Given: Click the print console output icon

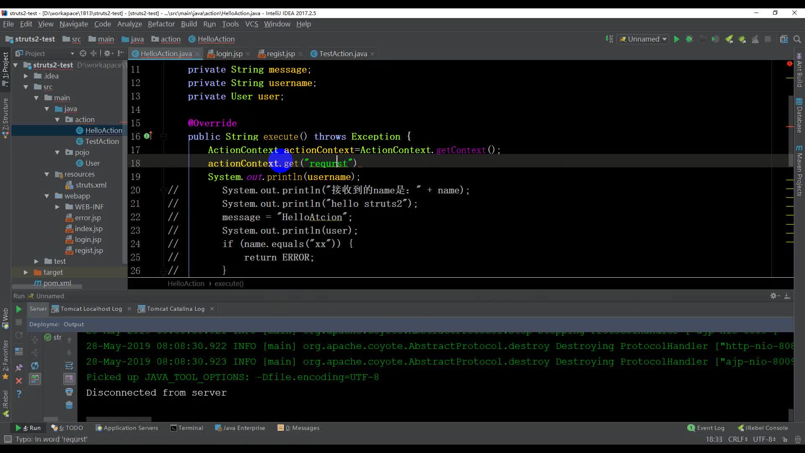Looking at the screenshot, I should [69, 392].
